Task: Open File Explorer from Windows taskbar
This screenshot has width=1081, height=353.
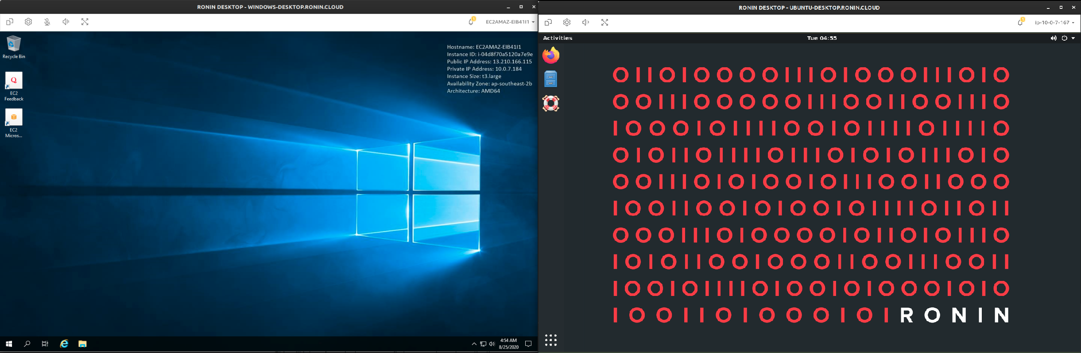Action: click(82, 344)
